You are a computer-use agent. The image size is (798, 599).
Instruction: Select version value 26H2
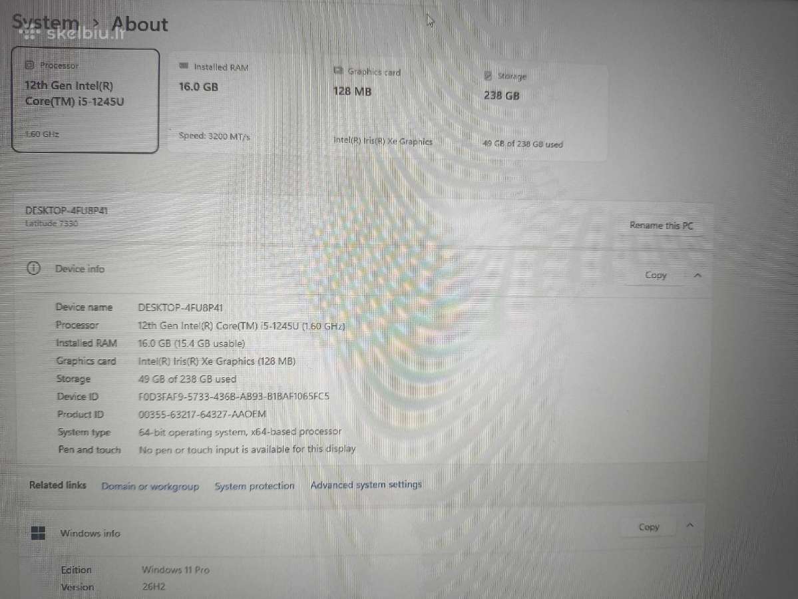pyautogui.click(x=154, y=586)
